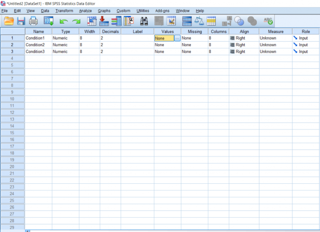Click Use Variable Sets circles icon
The height and width of the screenshot is (232, 320).
click(x=239, y=21)
